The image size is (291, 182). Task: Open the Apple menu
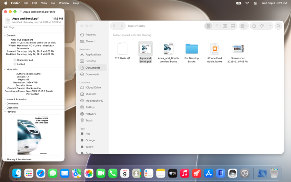(x=6, y=3)
